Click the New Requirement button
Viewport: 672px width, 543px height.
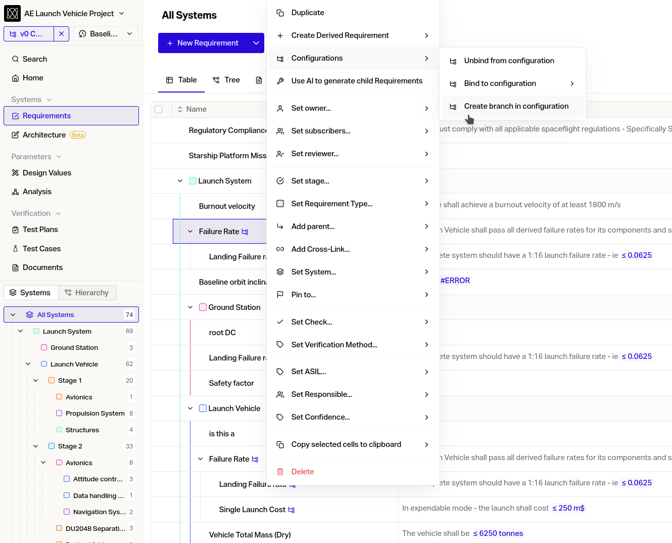pos(203,43)
